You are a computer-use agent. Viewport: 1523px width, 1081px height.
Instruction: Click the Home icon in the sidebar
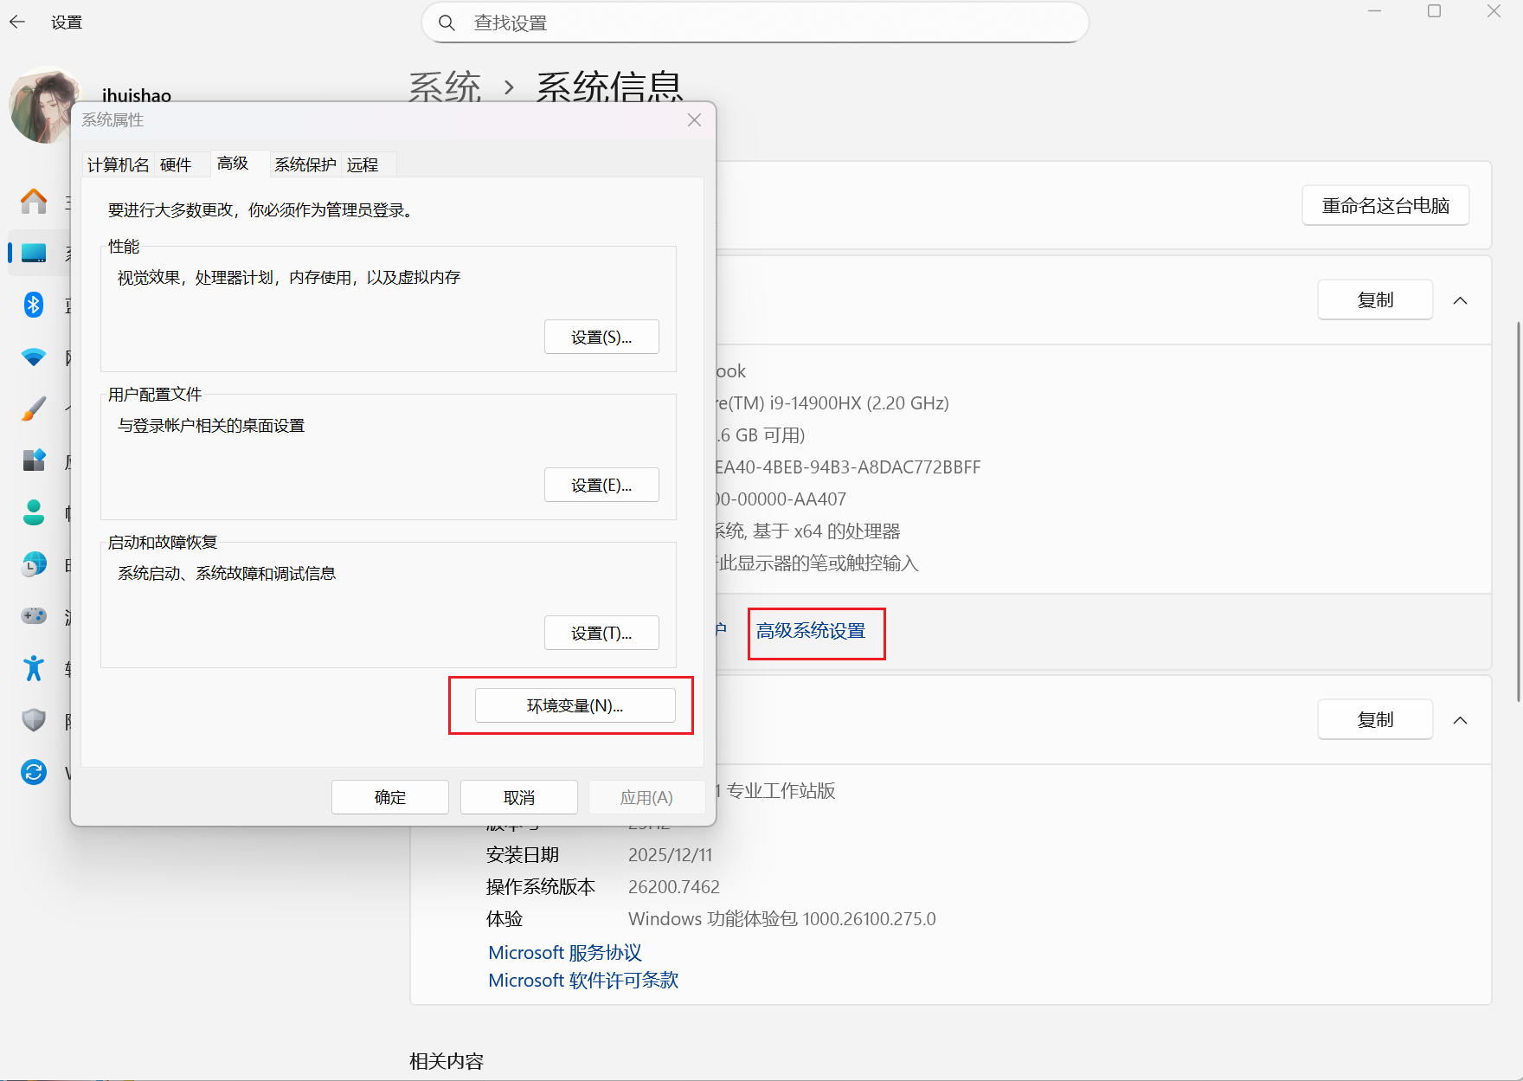[x=34, y=202]
